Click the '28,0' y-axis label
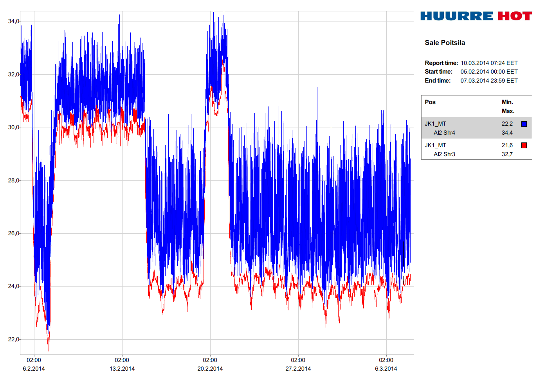Viewport: 546px width, 389px height. click(x=13, y=180)
